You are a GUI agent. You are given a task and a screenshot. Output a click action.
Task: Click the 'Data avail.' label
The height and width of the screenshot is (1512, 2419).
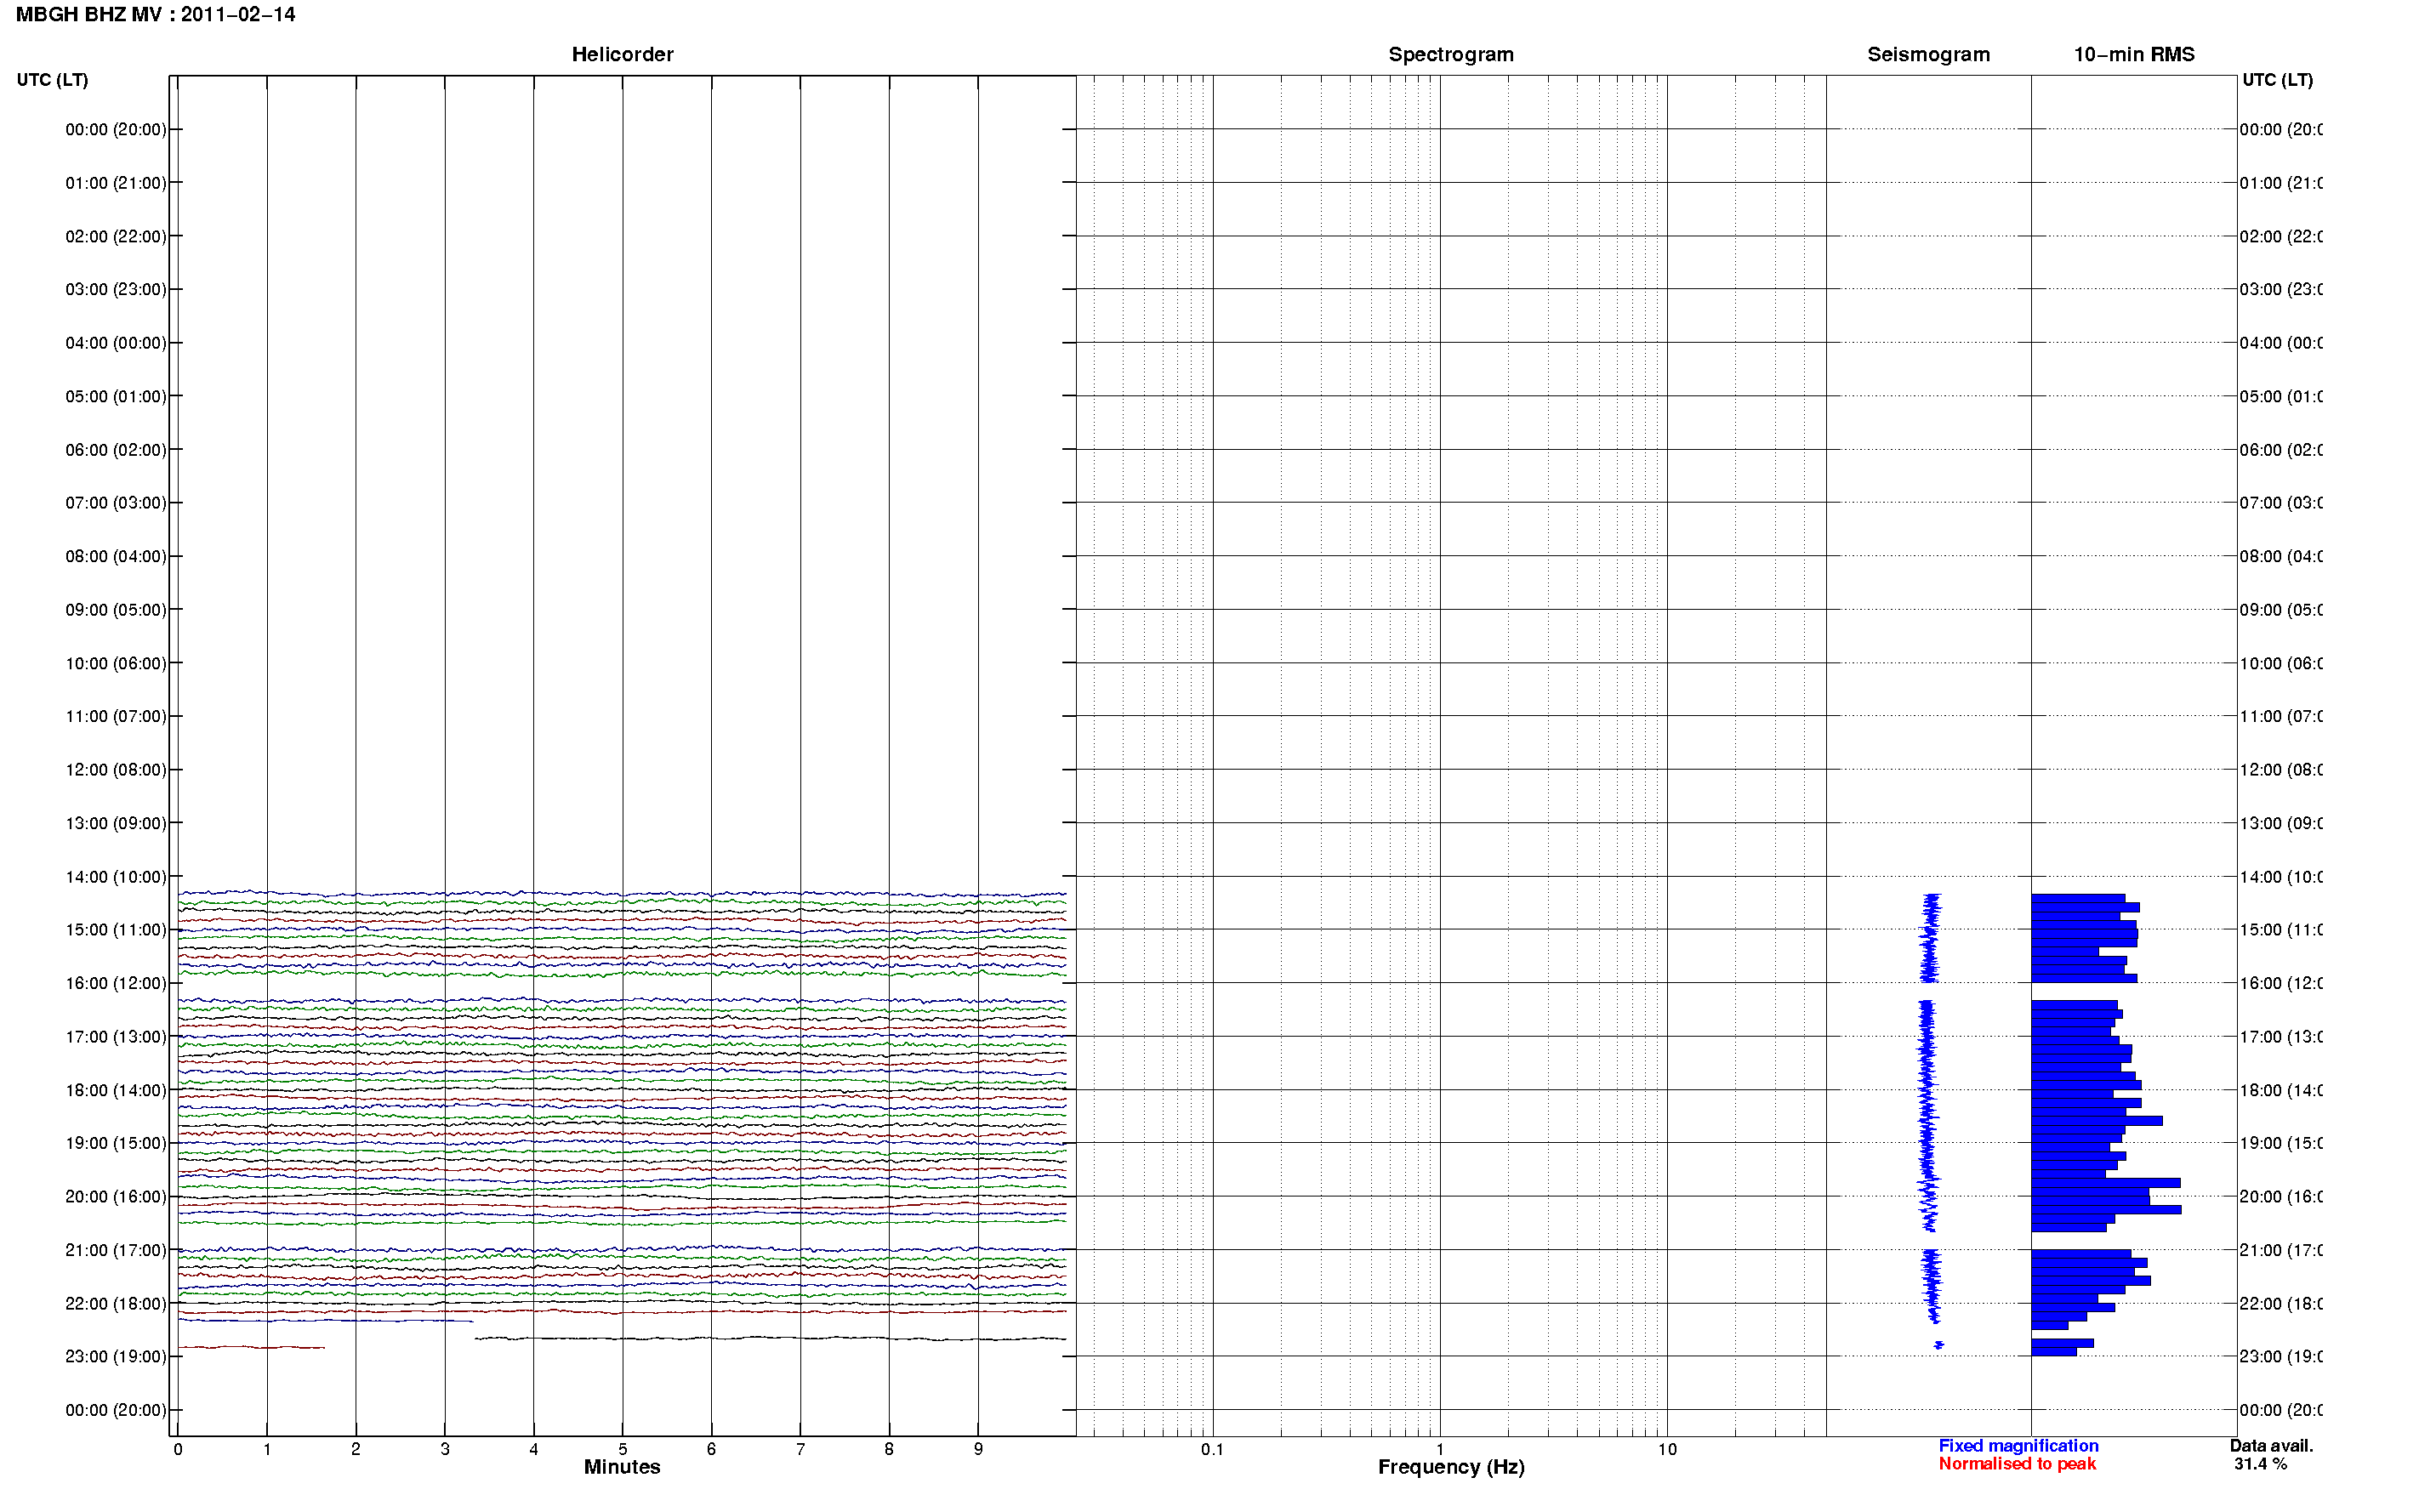[x=2272, y=1446]
